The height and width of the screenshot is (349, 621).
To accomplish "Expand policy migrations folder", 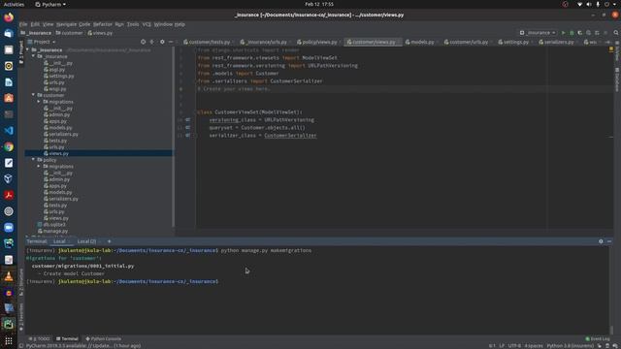I will tap(39, 166).
